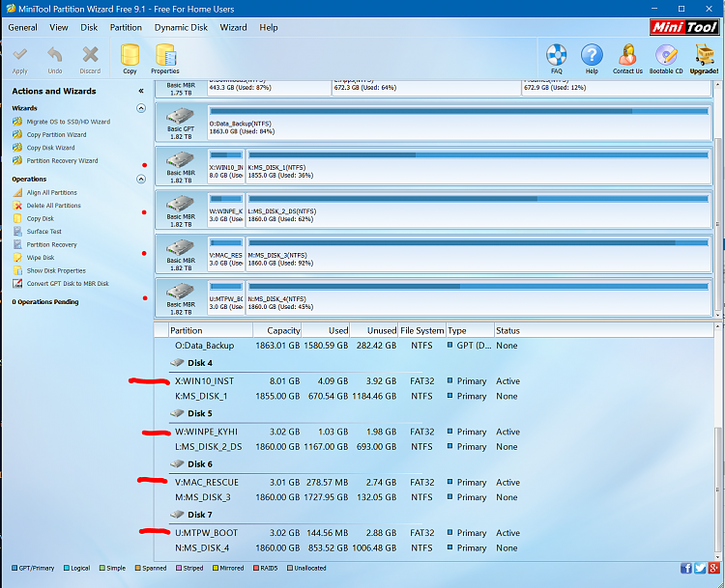725x588 pixels.
Task: Click the Help question mark icon
Action: click(592, 55)
